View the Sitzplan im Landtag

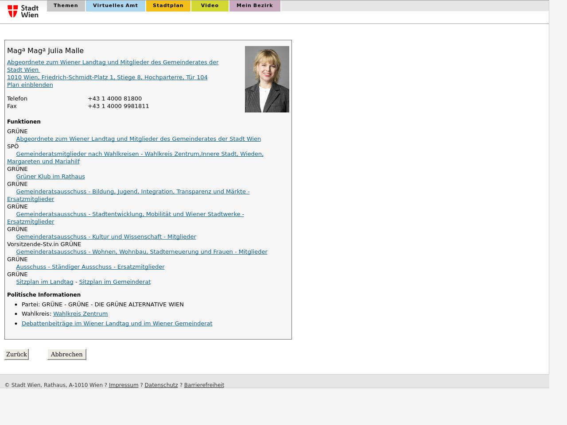45,282
